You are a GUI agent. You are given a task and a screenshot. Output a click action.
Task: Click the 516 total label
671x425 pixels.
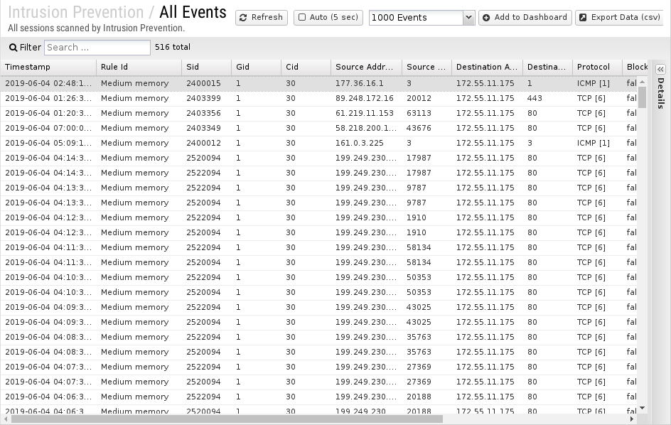point(173,47)
